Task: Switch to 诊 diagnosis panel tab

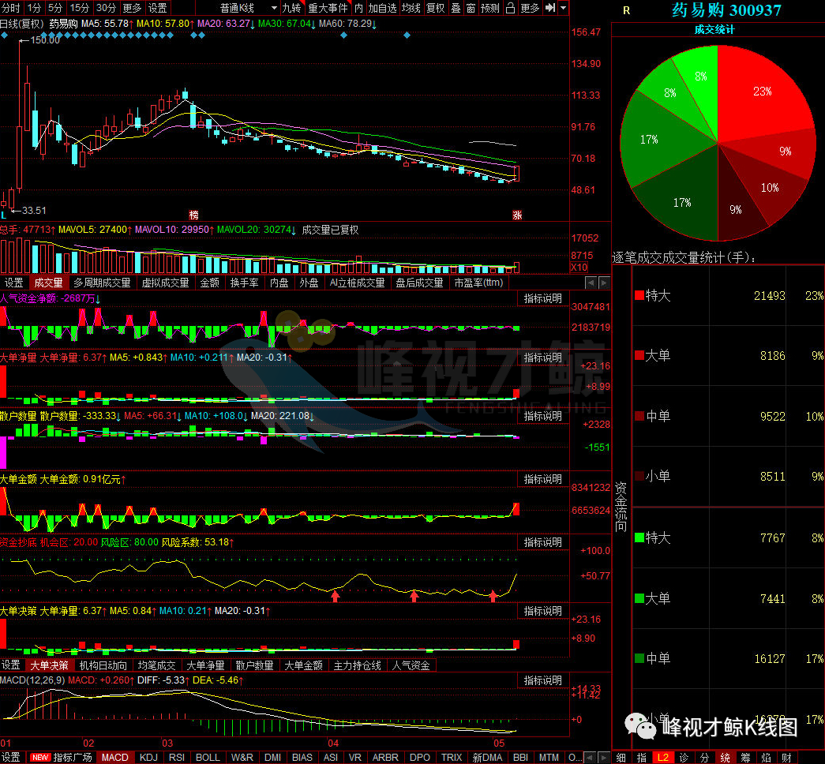Action: coord(684,758)
